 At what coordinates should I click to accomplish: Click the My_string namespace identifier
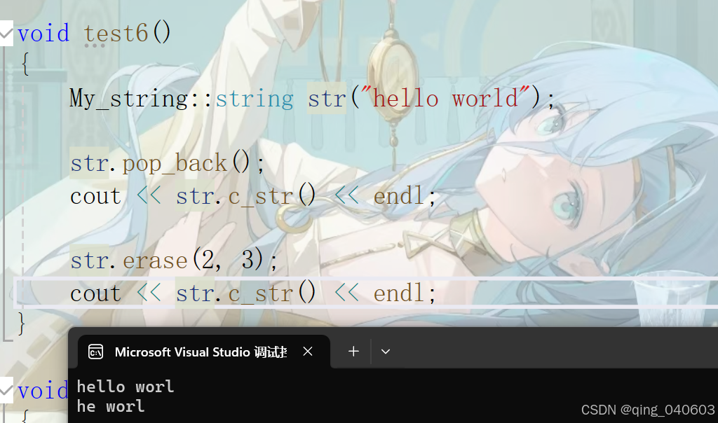point(129,98)
